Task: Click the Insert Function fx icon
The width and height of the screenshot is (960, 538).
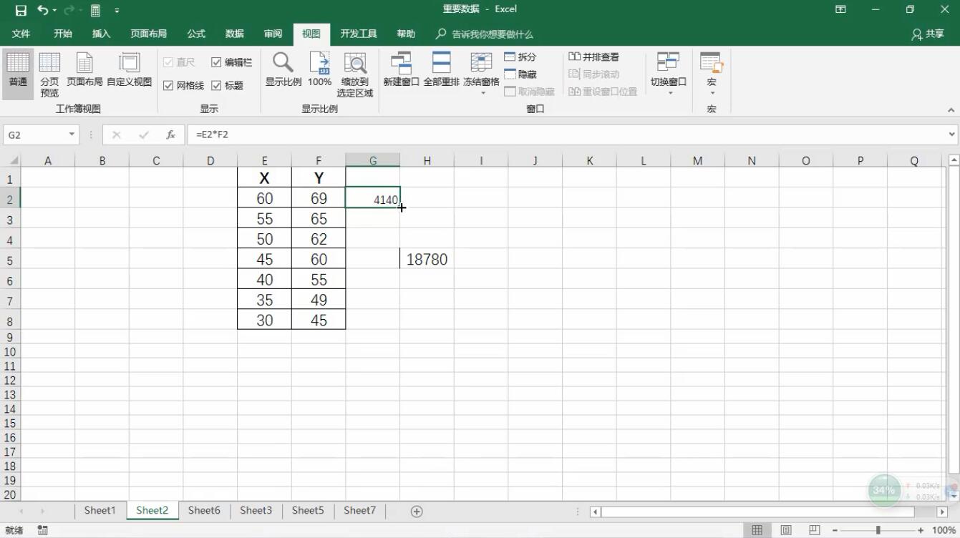Action: 170,134
